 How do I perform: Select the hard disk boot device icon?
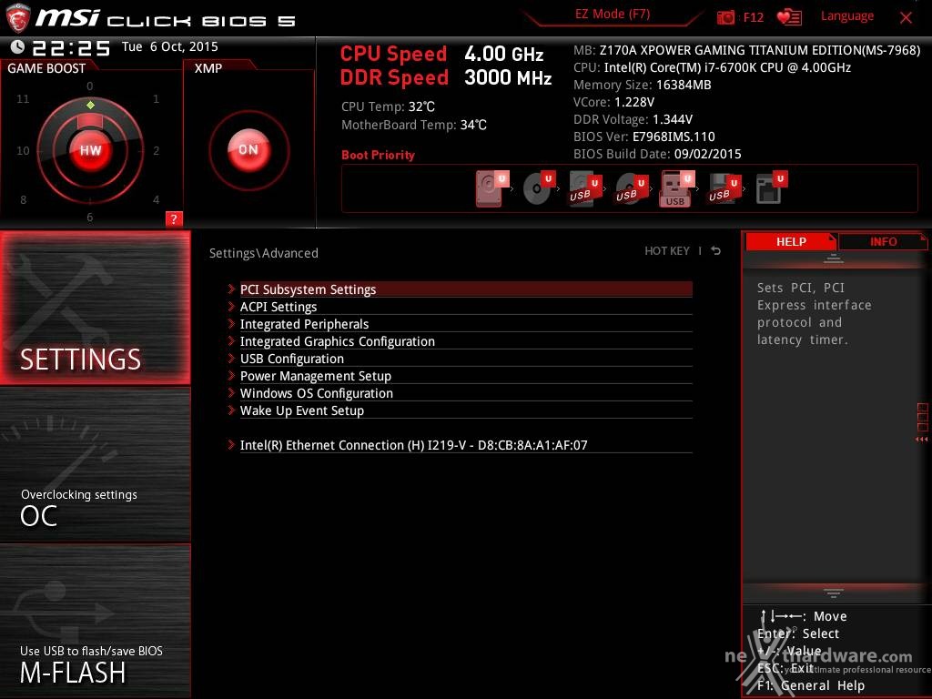point(491,188)
